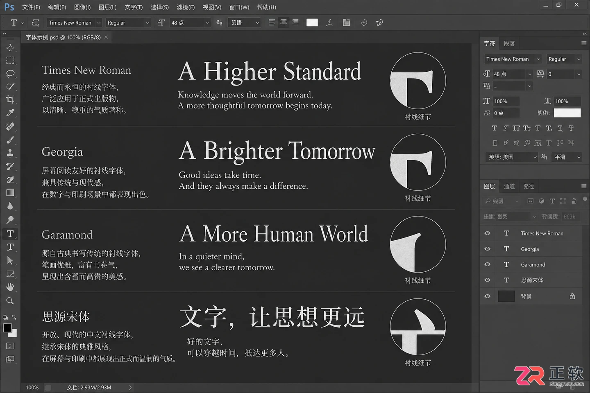The image size is (590, 393).
Task: Open the 图层(L) menu
Action: pyautogui.click(x=107, y=7)
